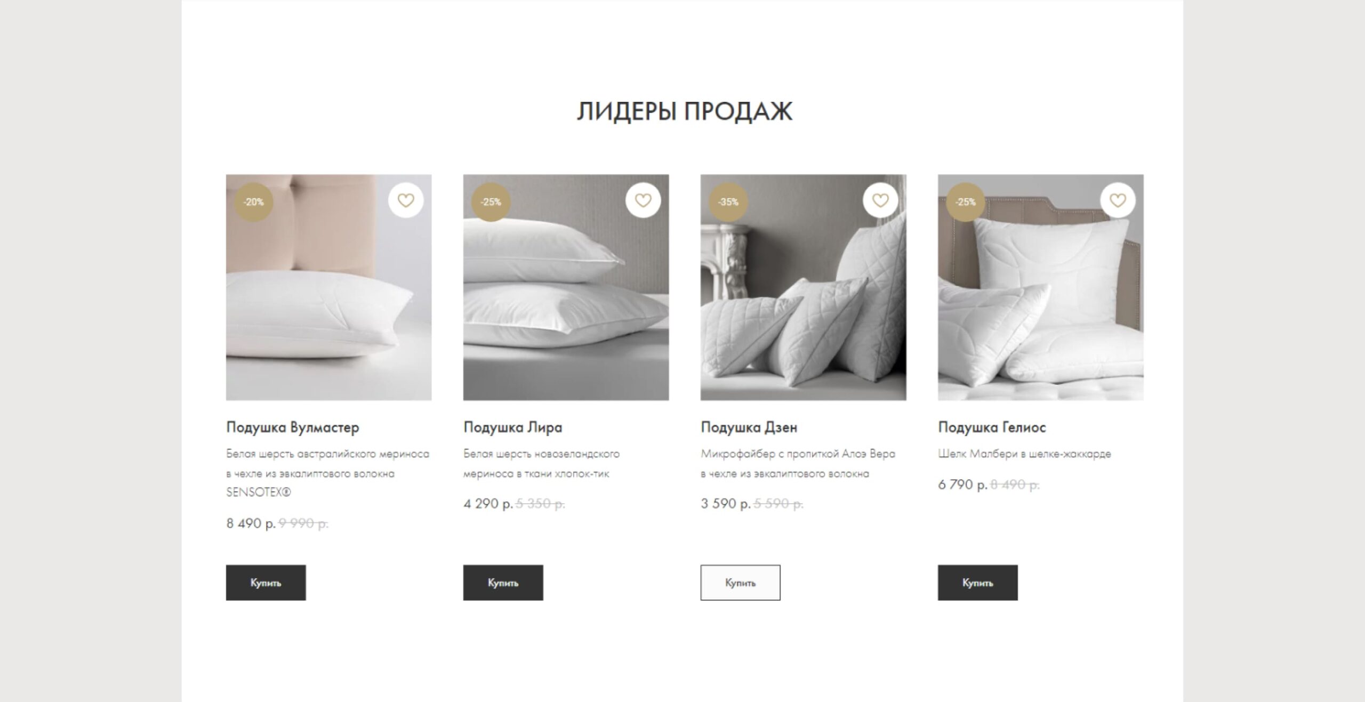Open the Подушка Вулмастер title link
The height and width of the screenshot is (702, 1365).
click(293, 427)
